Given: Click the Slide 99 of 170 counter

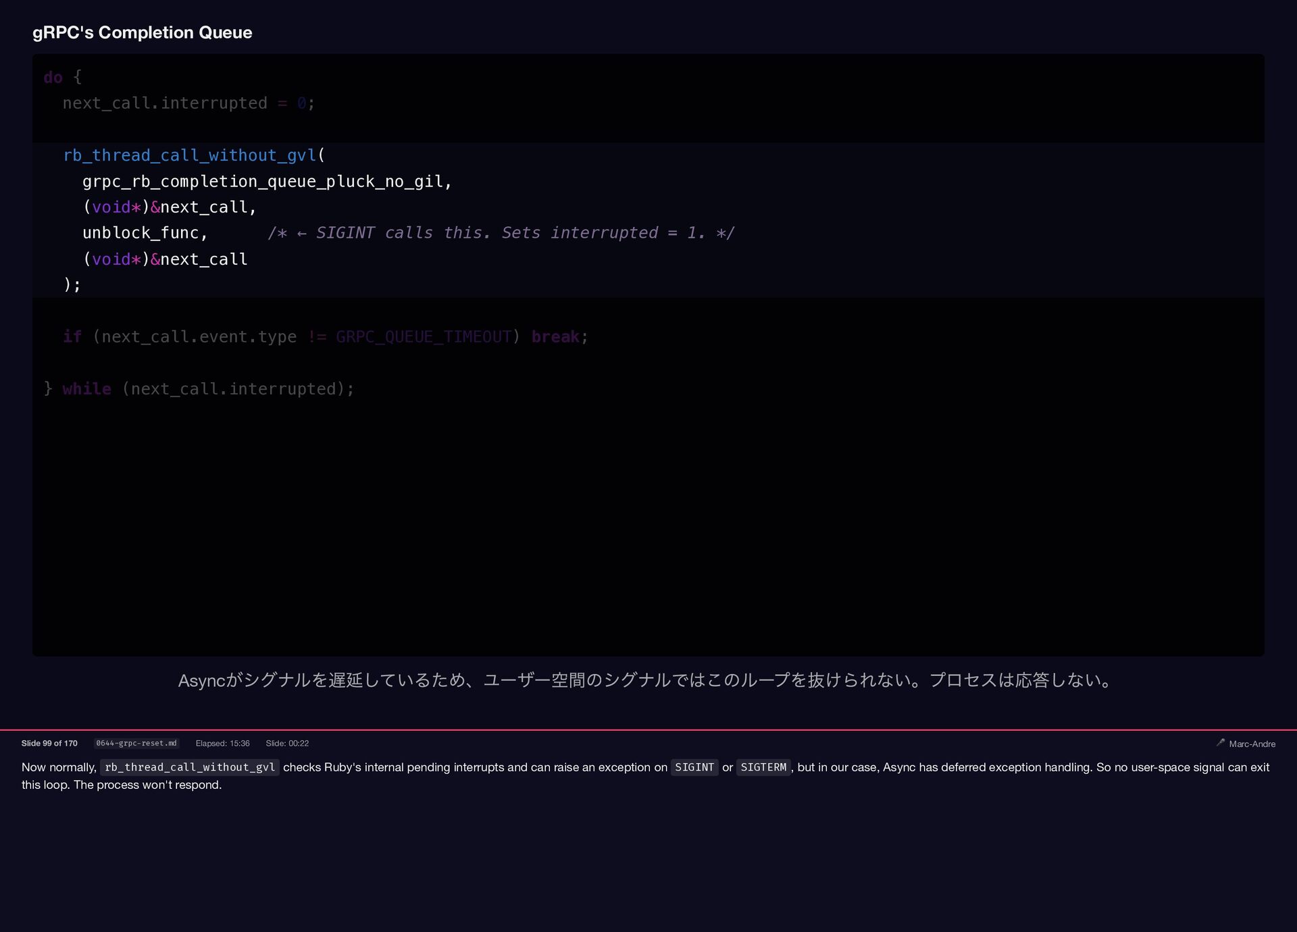Looking at the screenshot, I should pyautogui.click(x=49, y=743).
